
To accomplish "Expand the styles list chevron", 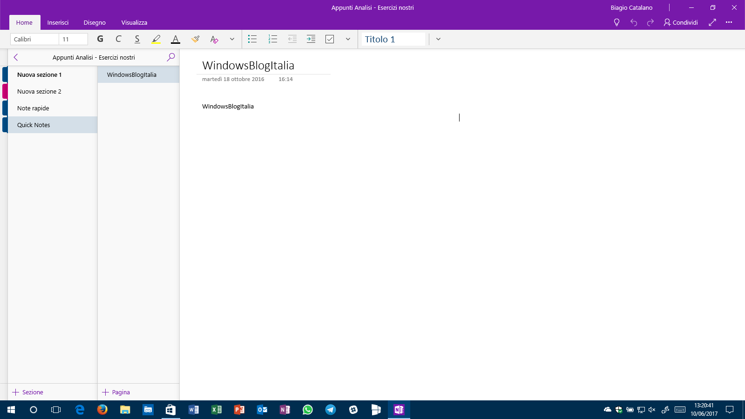I will 438,39.
